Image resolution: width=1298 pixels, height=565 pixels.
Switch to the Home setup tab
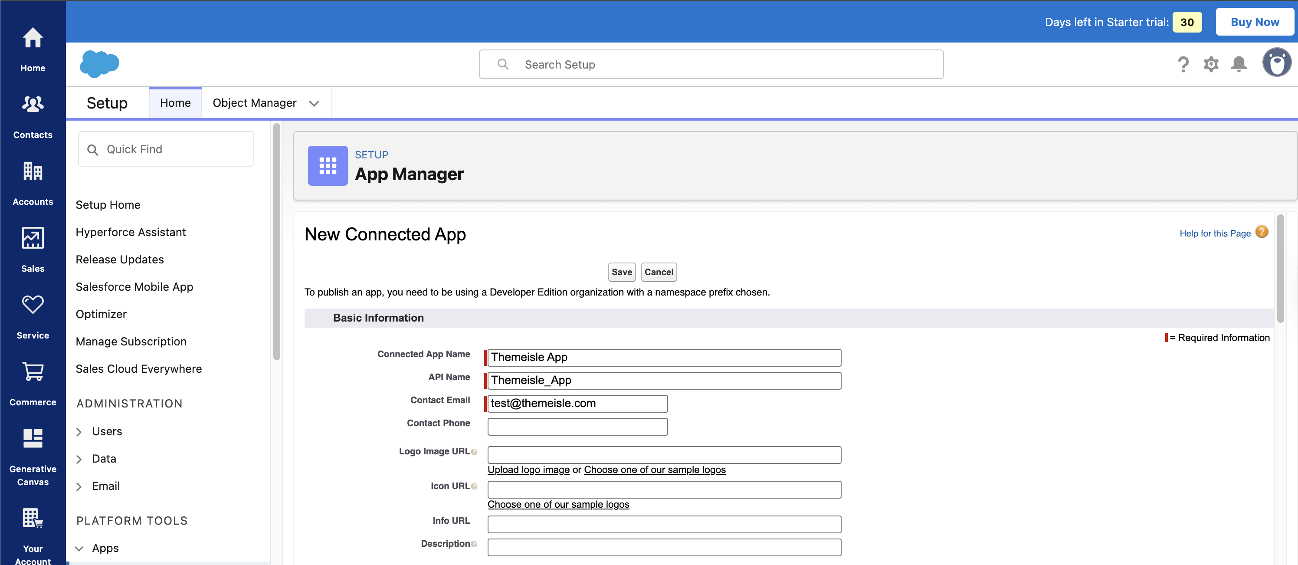pyautogui.click(x=175, y=103)
